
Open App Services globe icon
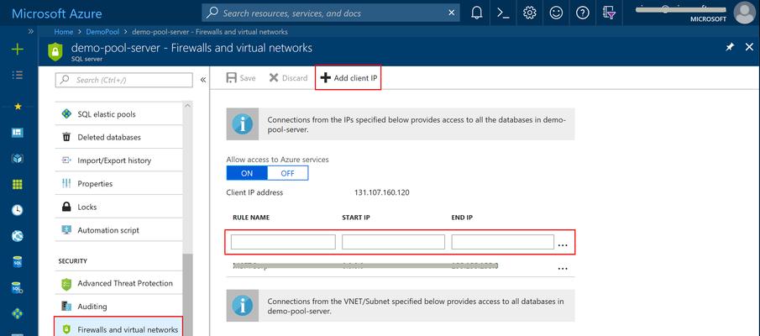(x=18, y=236)
